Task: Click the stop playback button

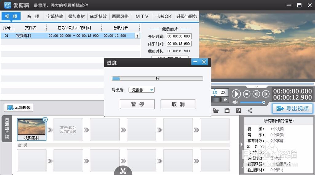Action: point(247,94)
